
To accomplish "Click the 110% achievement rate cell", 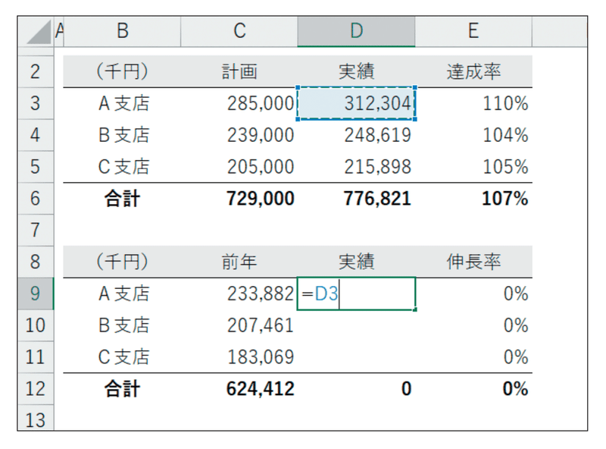I will click(x=473, y=103).
